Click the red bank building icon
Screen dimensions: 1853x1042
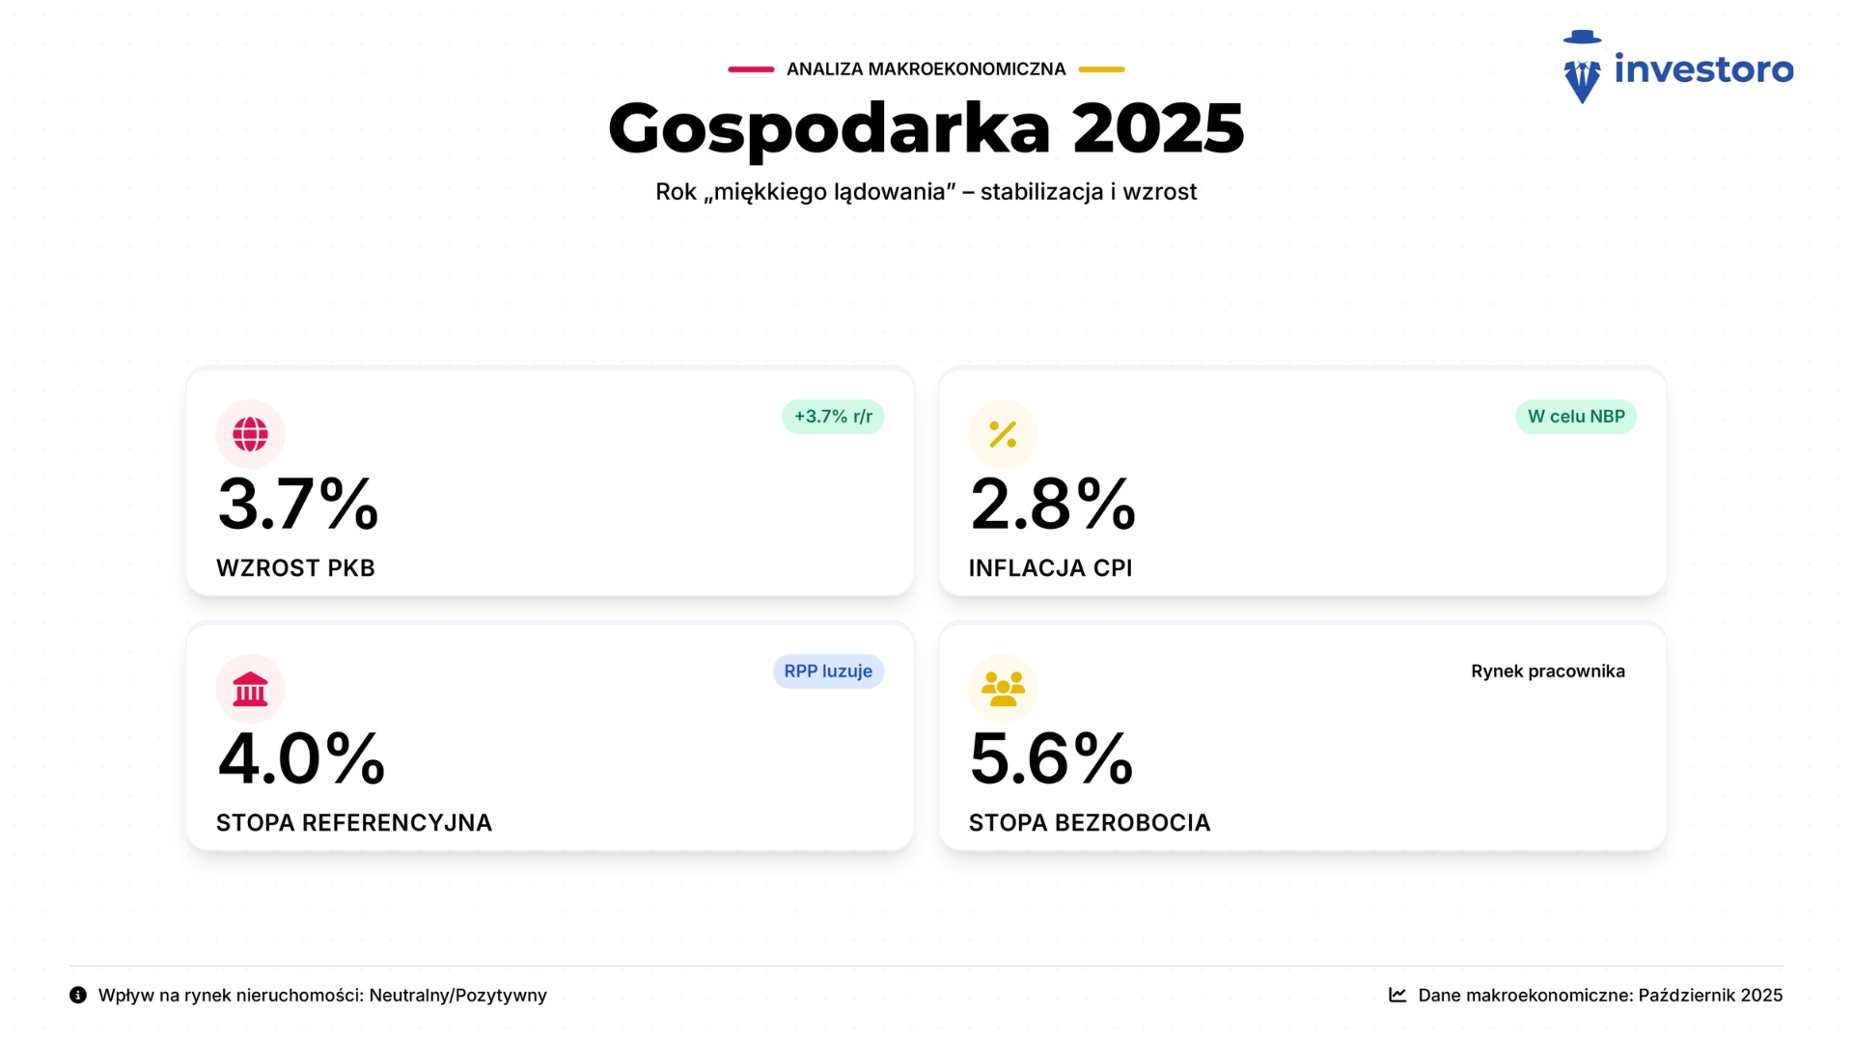(250, 689)
